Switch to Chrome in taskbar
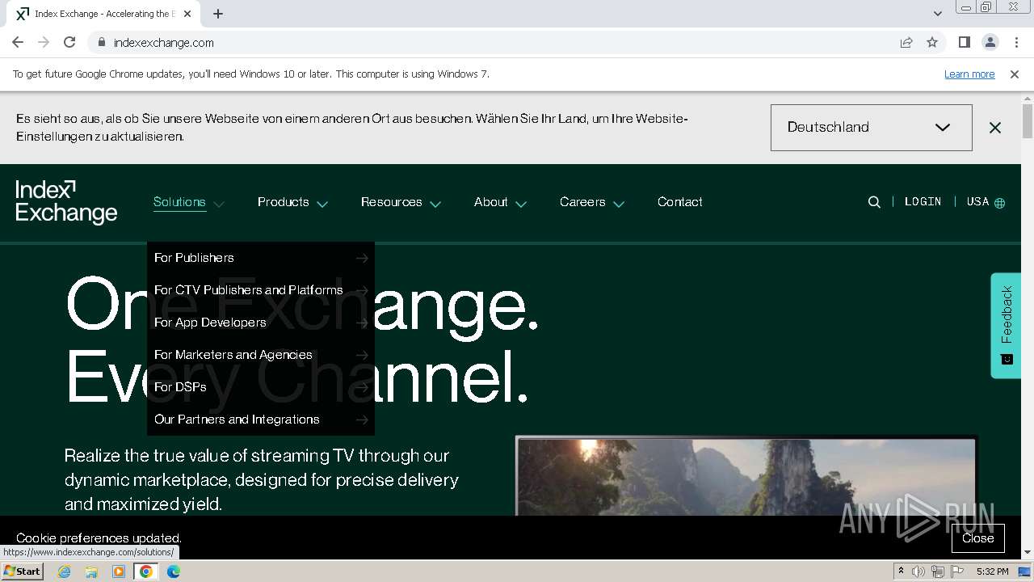1034x582 pixels. (146, 571)
